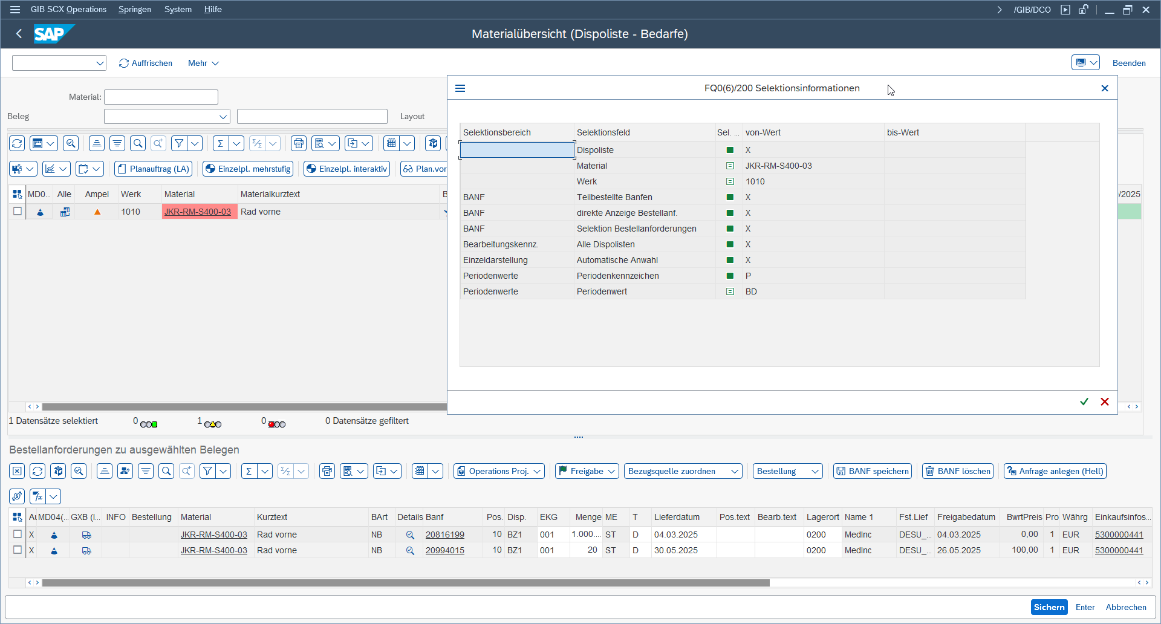Click refresh icon in Bestellanforderungen toolbar

click(37, 471)
